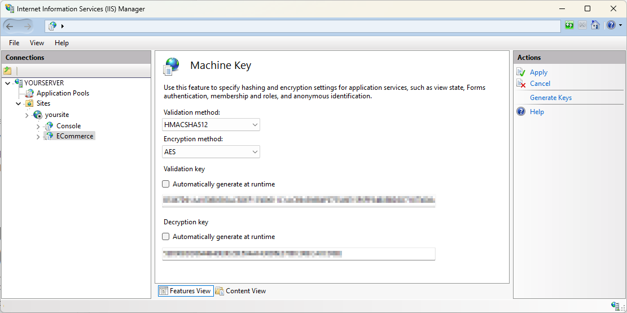Click the address bar server icon
Image resolution: width=627 pixels, height=313 pixels.
pyautogui.click(x=52, y=27)
